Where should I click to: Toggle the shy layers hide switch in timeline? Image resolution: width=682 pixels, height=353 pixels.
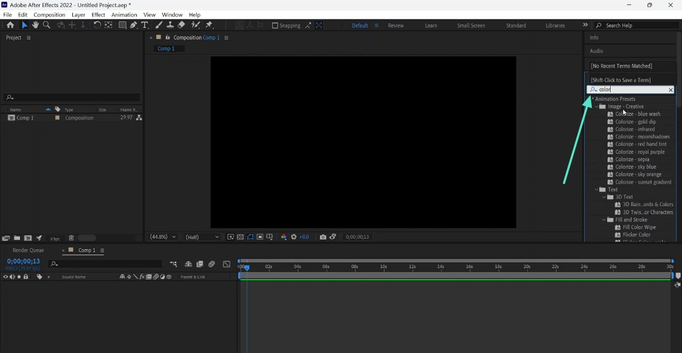point(188,264)
